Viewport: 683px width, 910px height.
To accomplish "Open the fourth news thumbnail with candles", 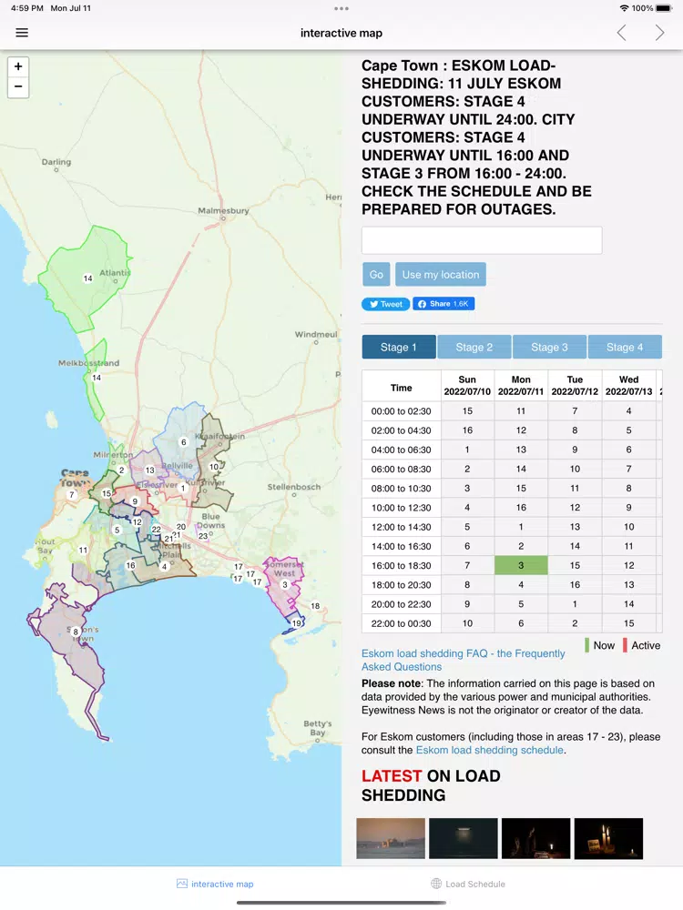I will pos(608,839).
